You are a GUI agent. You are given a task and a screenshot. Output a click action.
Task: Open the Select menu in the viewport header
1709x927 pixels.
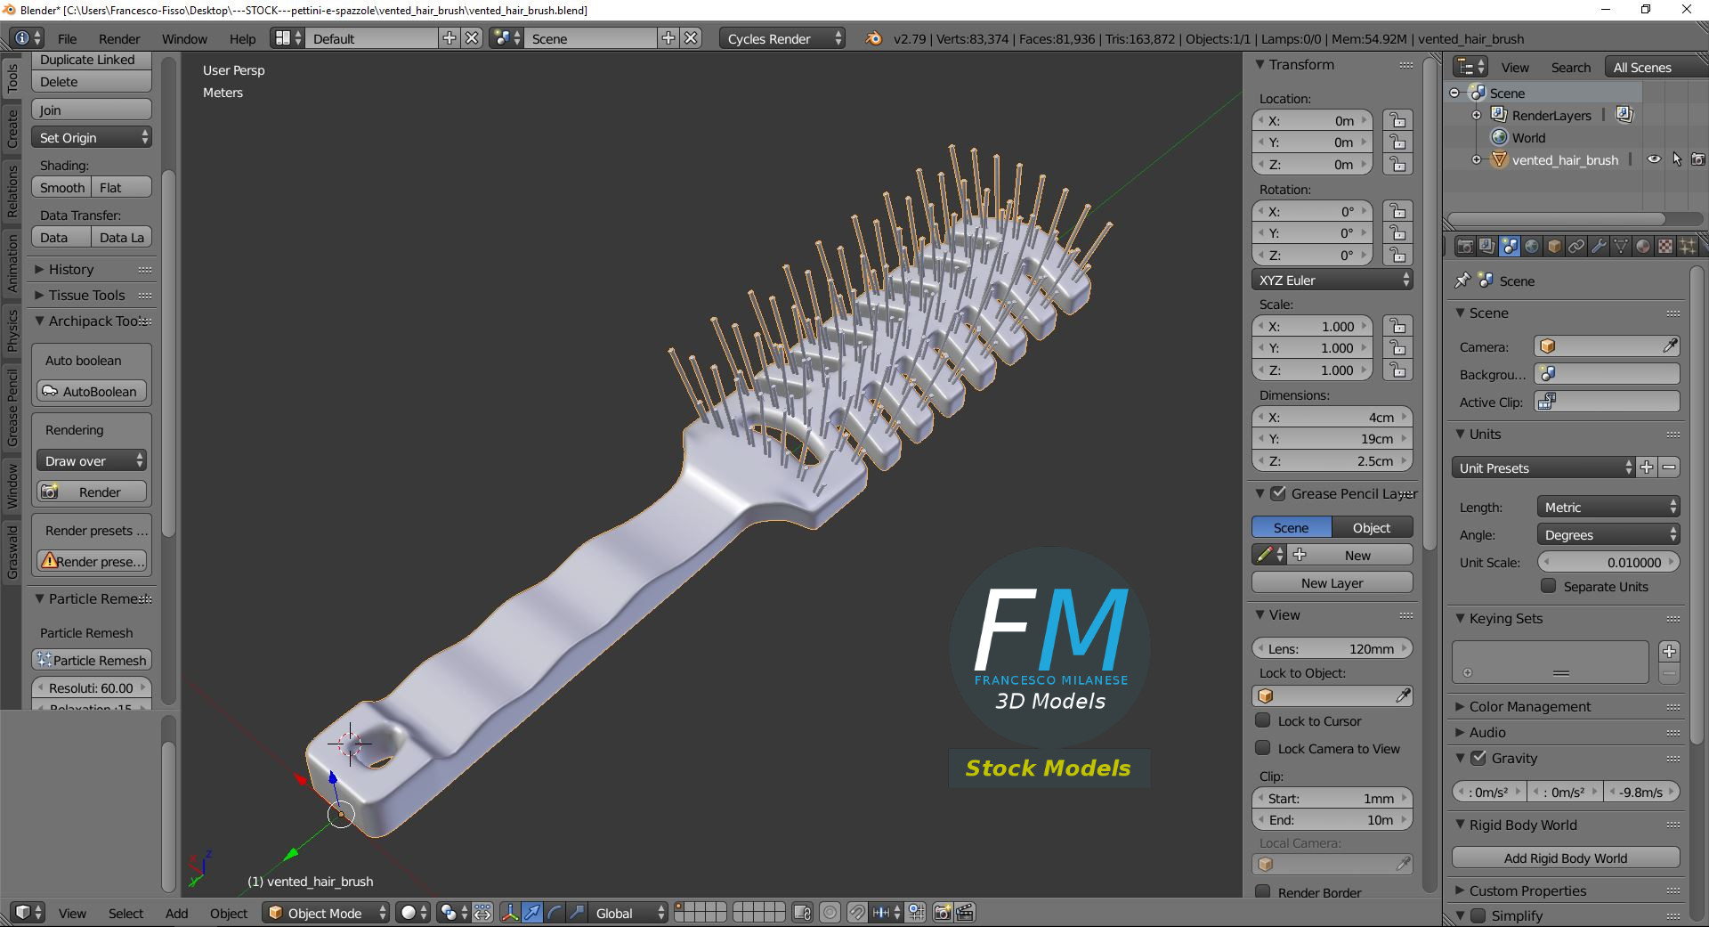pyautogui.click(x=126, y=914)
